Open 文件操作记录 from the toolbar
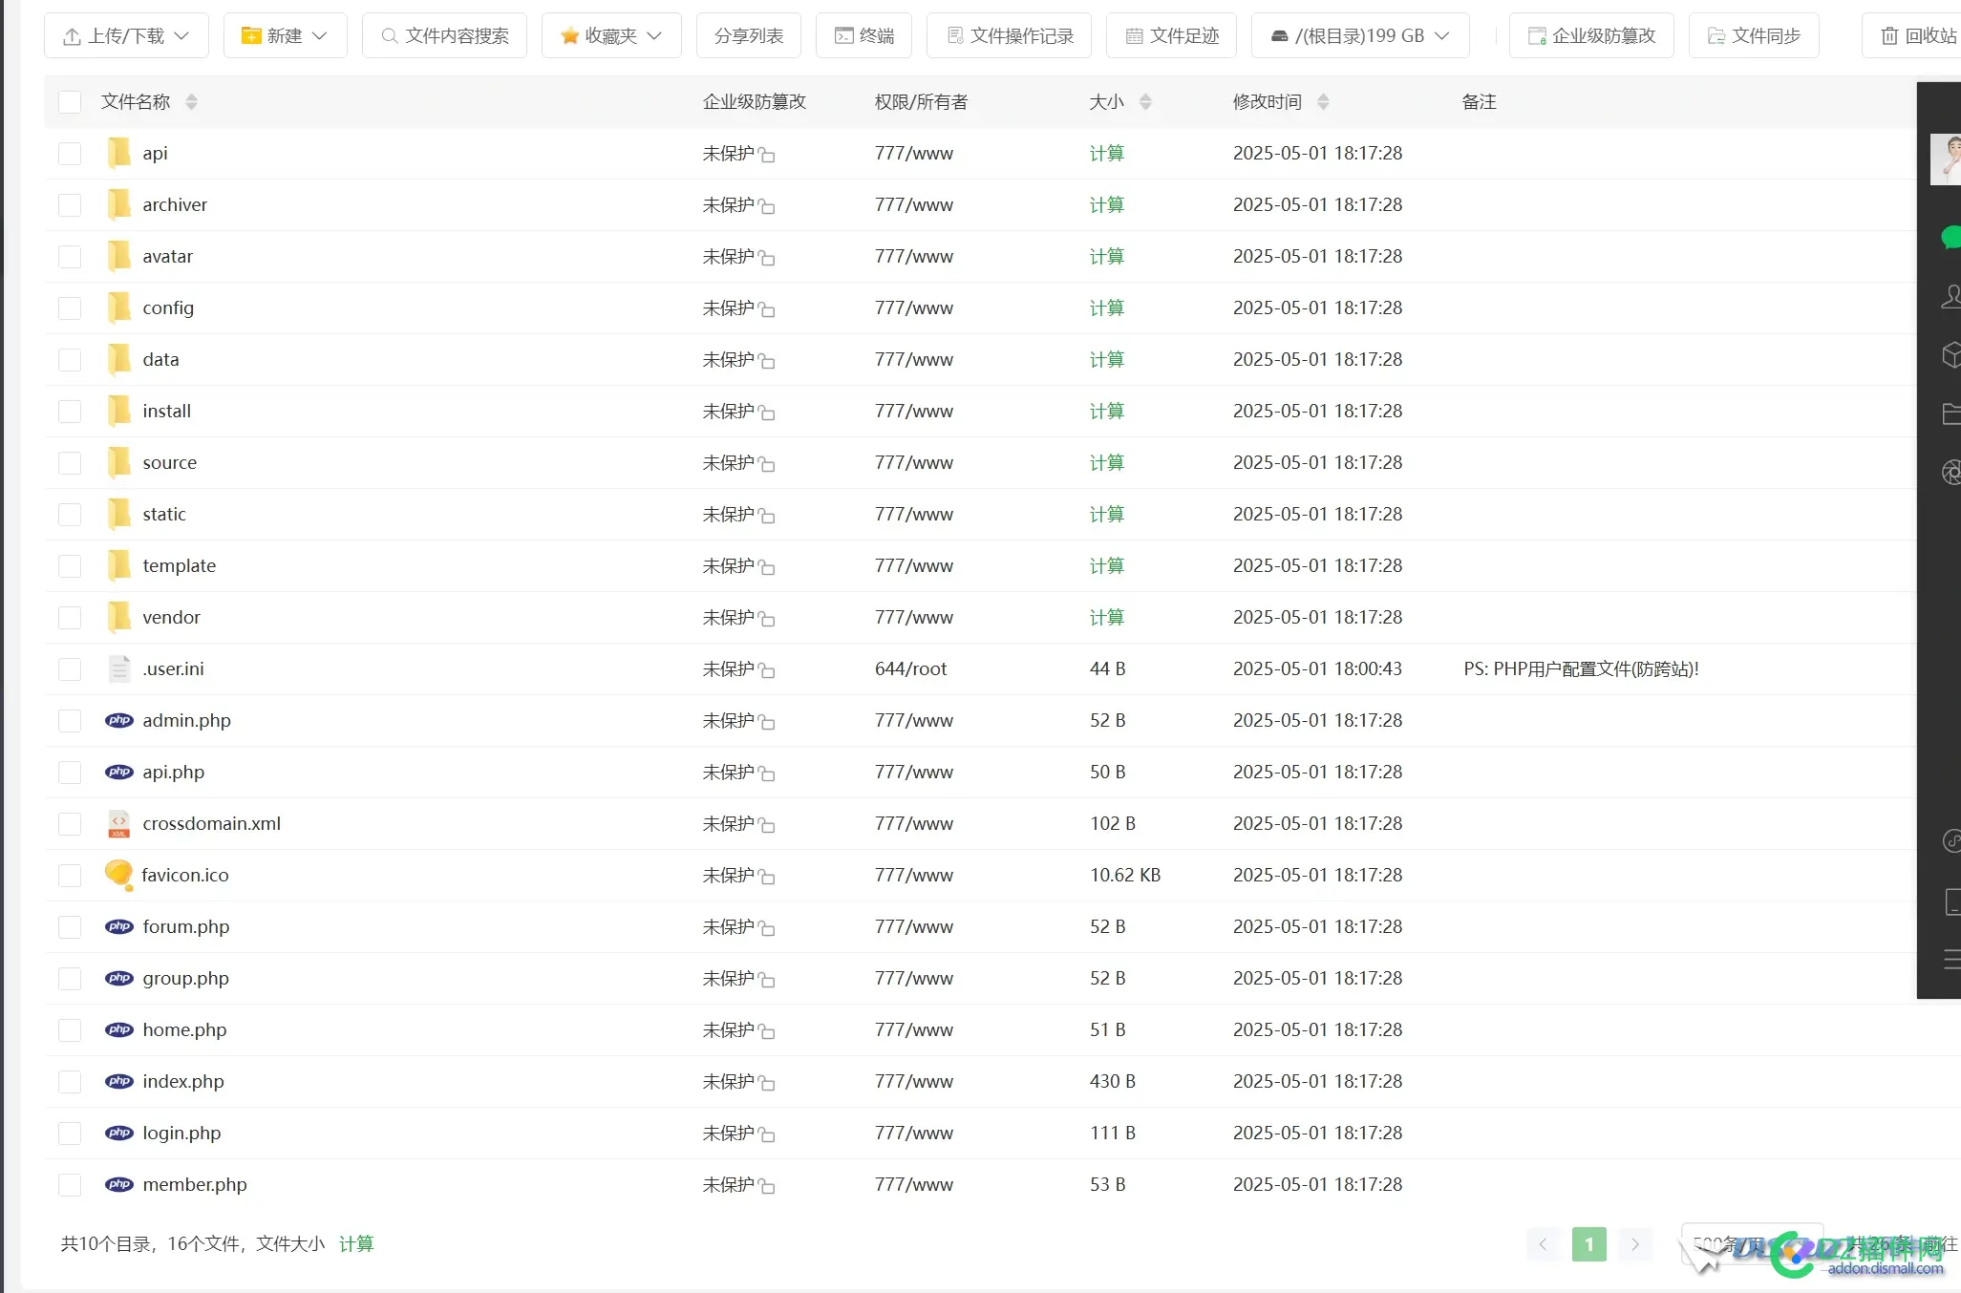1961x1293 pixels. click(1009, 35)
